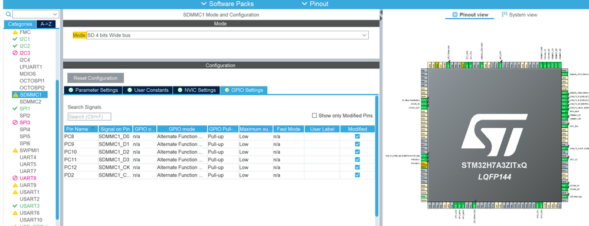Click the Reset Configuration button

(x=96, y=78)
